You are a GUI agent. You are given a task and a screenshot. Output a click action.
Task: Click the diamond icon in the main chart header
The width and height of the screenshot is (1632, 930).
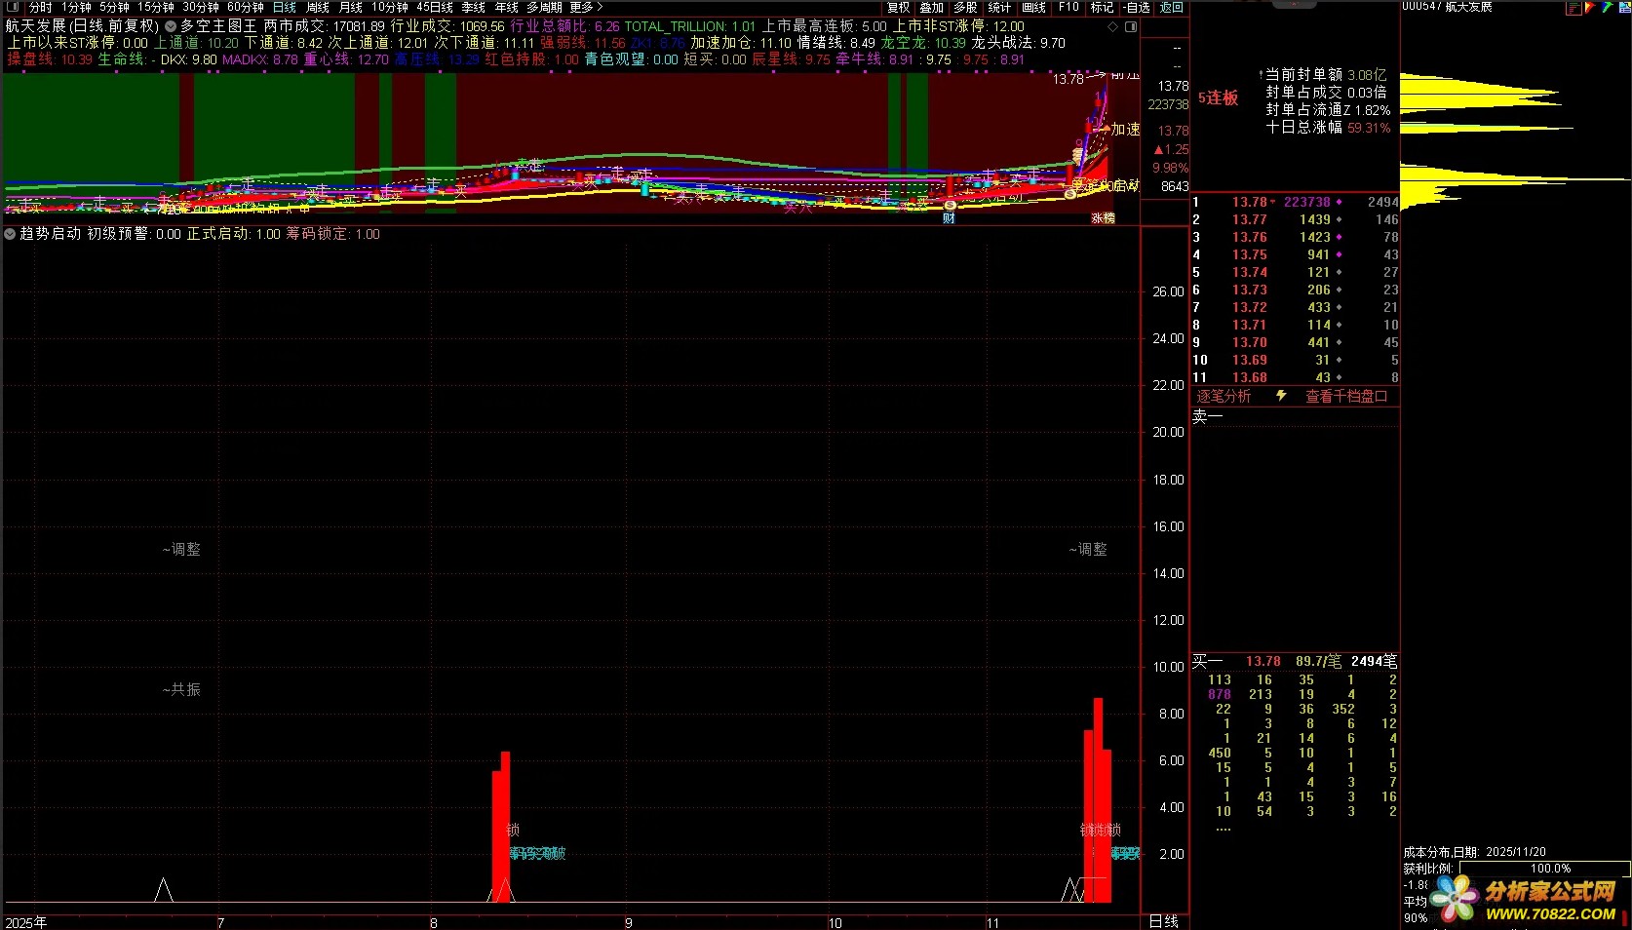1113,26
